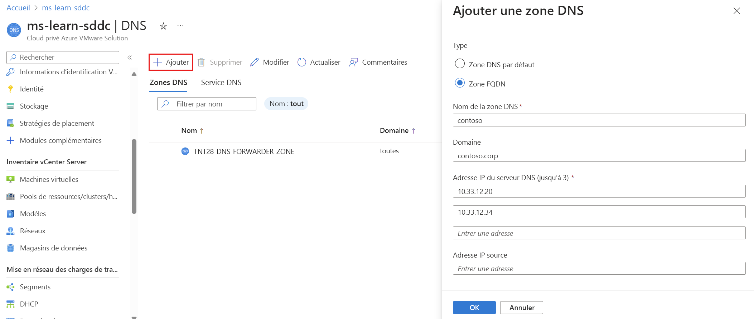Screen dimensions: 754x319
Task: Click the sidebar scroll up arrow
Action: click(134, 74)
